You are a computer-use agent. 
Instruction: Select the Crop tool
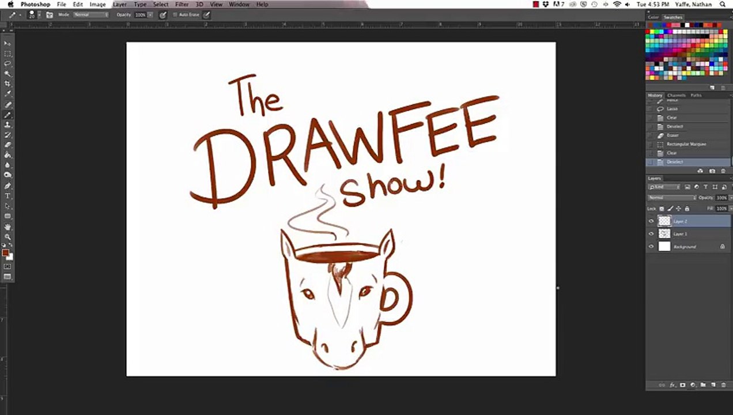tap(7, 84)
